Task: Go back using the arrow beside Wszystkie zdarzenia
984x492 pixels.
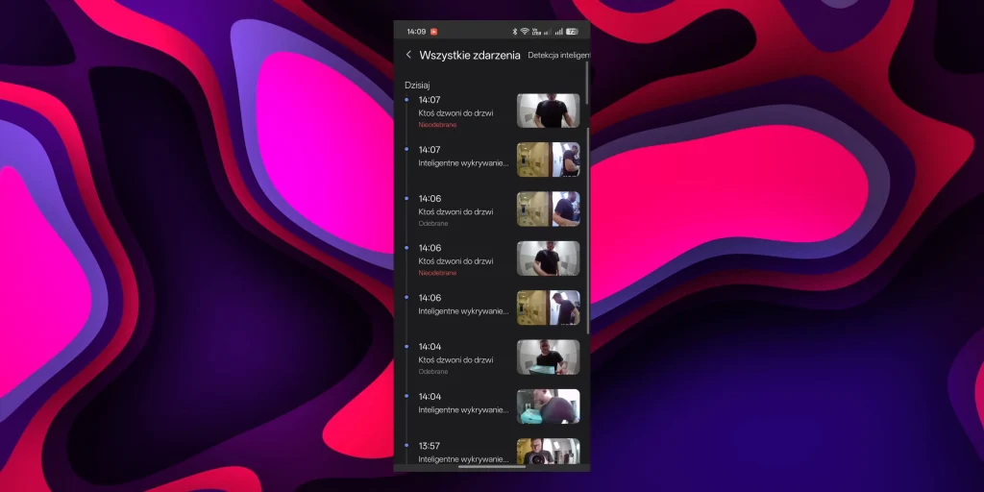Action: click(x=408, y=55)
